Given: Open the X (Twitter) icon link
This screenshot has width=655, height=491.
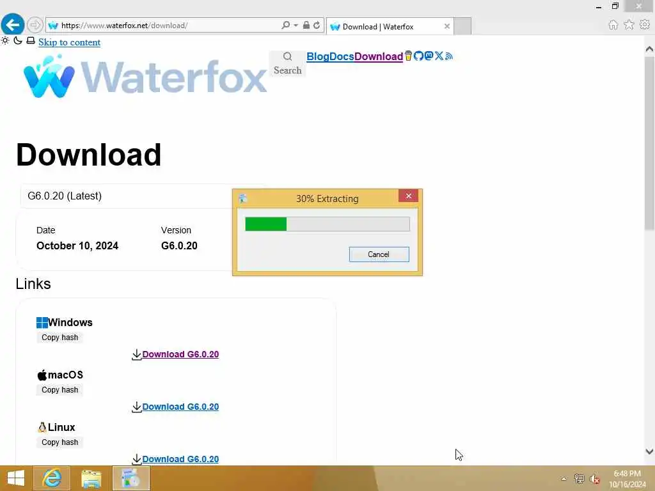Looking at the screenshot, I should tap(439, 56).
